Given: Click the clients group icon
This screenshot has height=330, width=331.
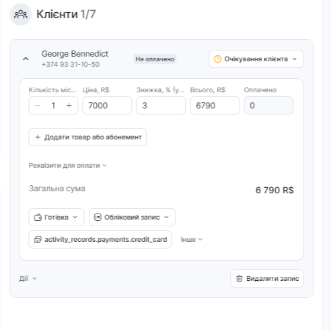Looking at the screenshot, I should pyautogui.click(x=20, y=15).
